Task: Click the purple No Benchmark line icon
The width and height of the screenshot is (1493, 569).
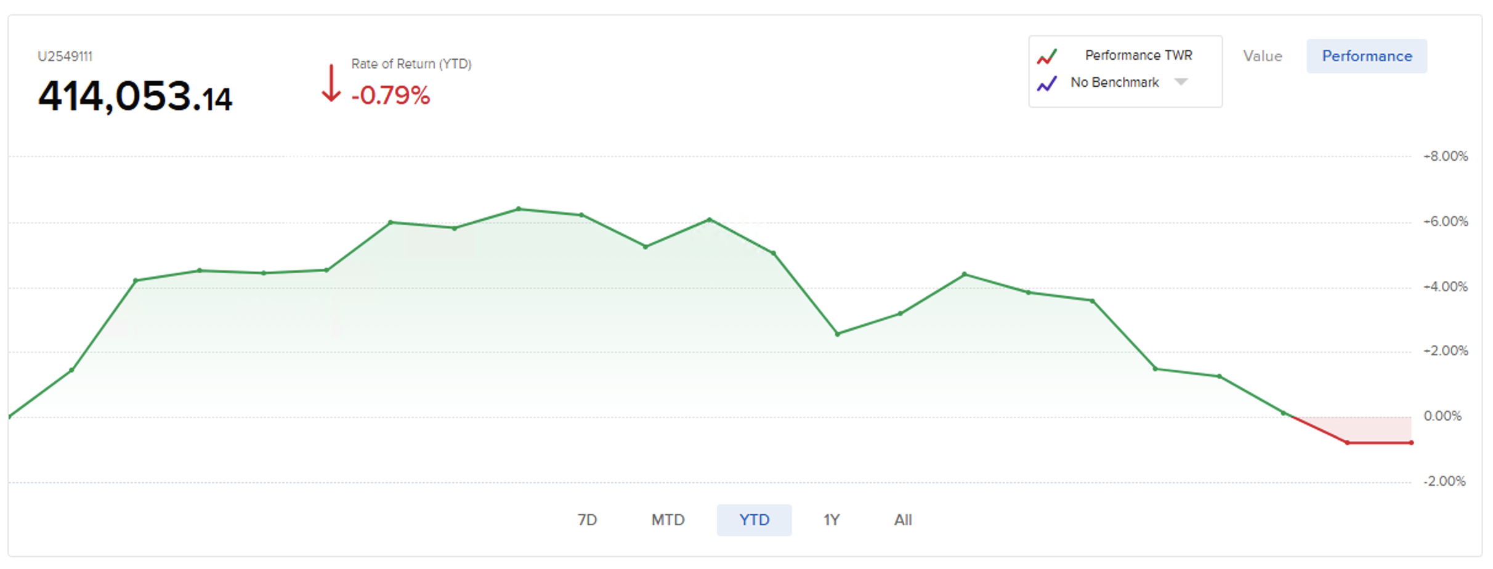Action: [1047, 83]
